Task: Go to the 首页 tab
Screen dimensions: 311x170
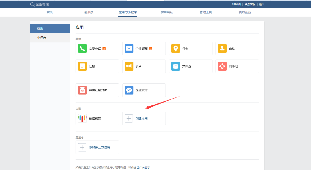Action: point(50,12)
